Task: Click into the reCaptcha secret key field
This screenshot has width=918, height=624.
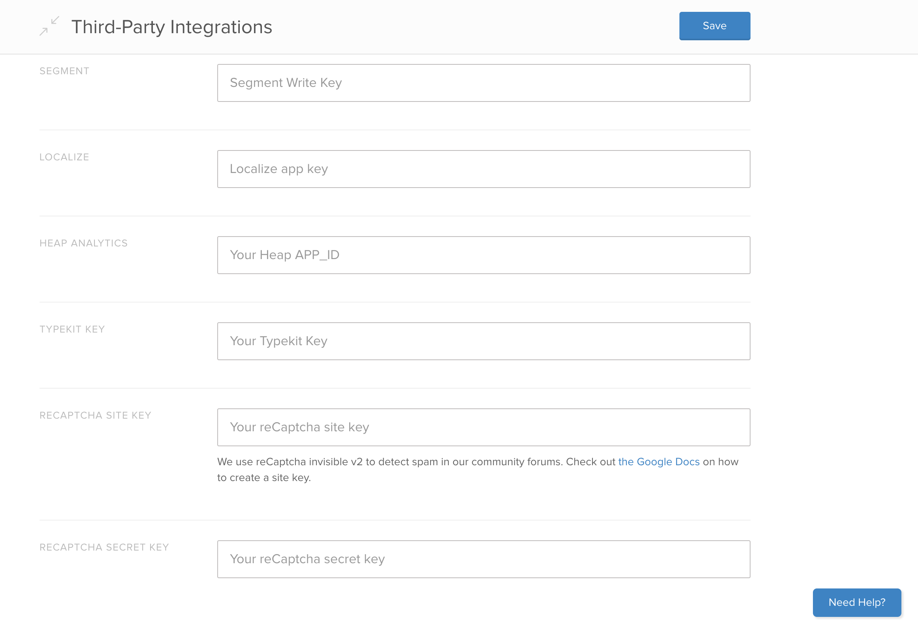Action: click(x=483, y=559)
